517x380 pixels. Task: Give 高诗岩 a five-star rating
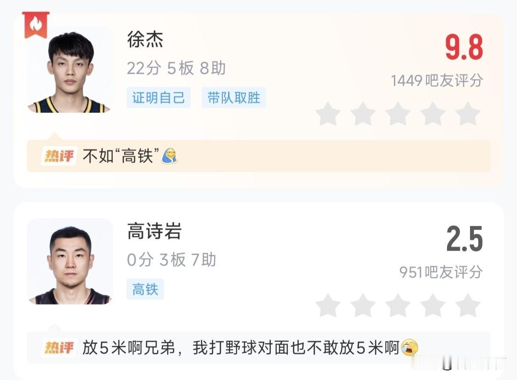[468, 305]
